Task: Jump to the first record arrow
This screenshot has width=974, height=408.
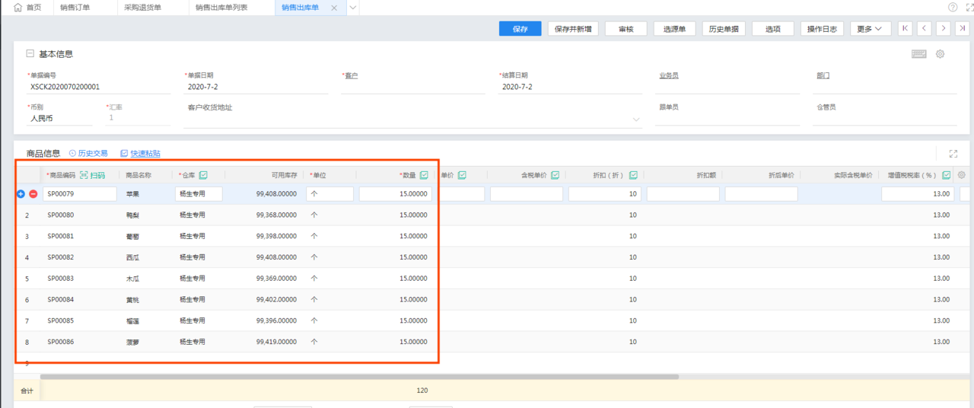Action: click(905, 29)
